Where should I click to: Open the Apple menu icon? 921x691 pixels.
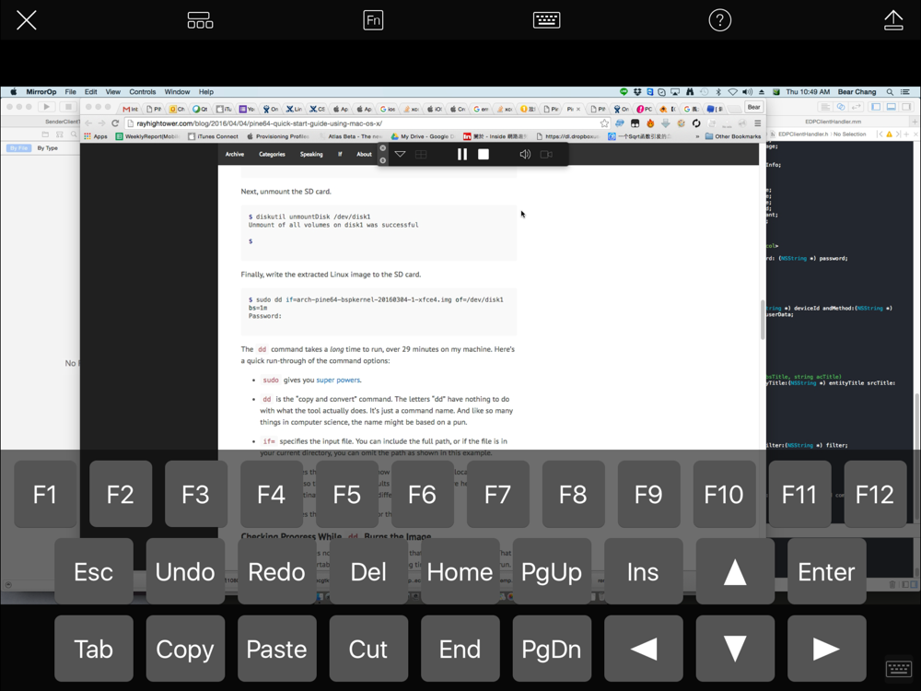(x=13, y=91)
